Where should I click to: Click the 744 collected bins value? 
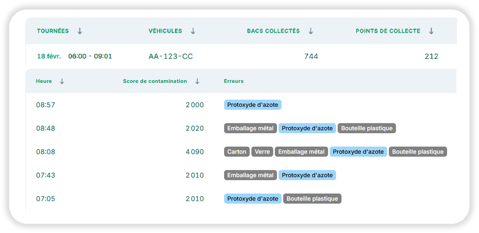pyautogui.click(x=311, y=56)
